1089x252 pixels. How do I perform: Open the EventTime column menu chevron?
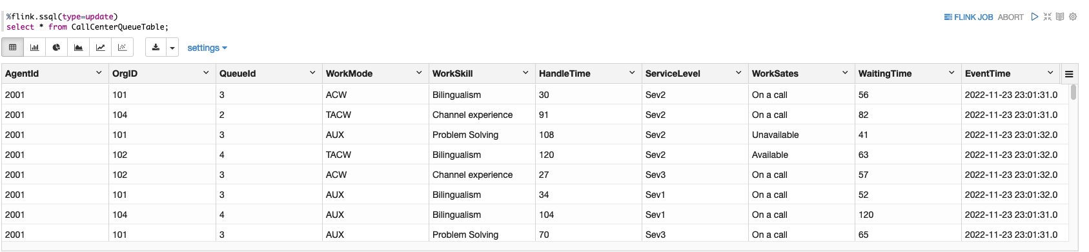point(1050,73)
